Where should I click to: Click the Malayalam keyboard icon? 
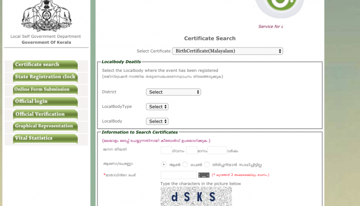[204, 175]
